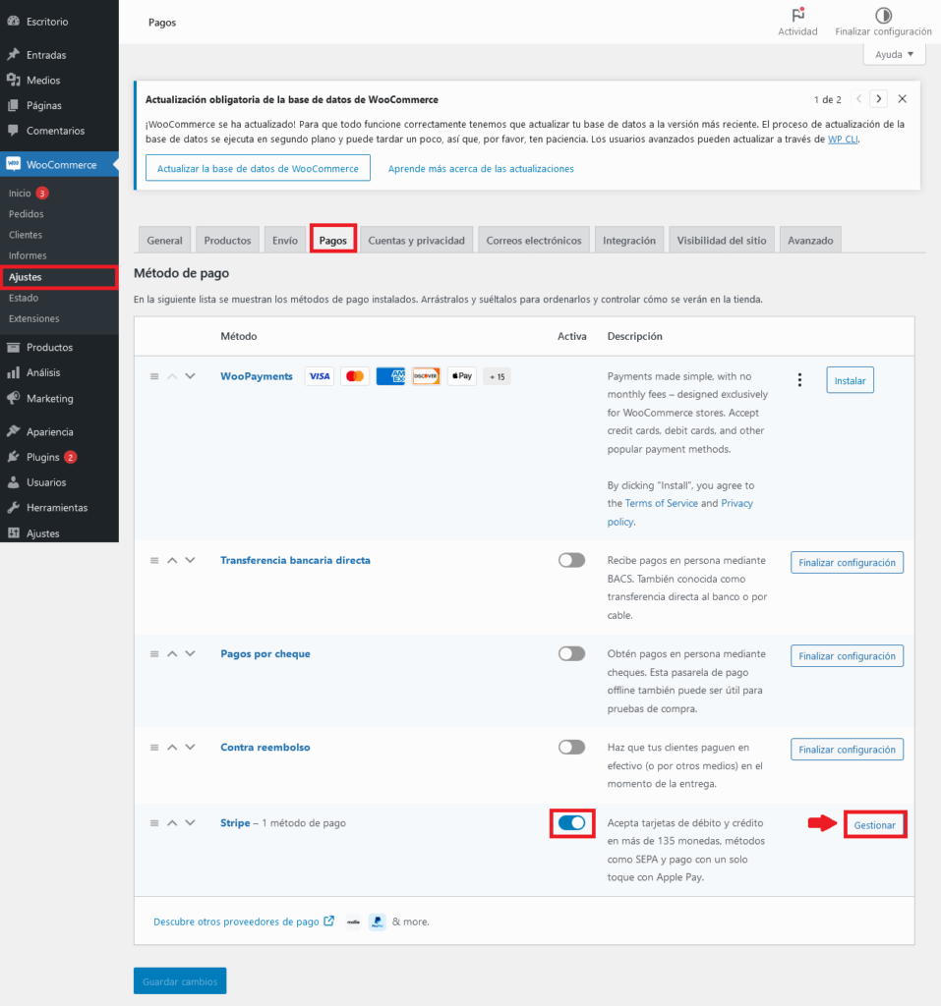Click the Apple Pay icon on WooPayments row
The height and width of the screenshot is (1006, 941).
click(461, 376)
